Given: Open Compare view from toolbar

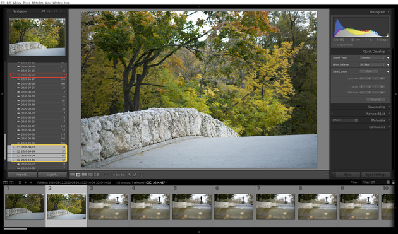Looking at the screenshot, I should point(84,175).
